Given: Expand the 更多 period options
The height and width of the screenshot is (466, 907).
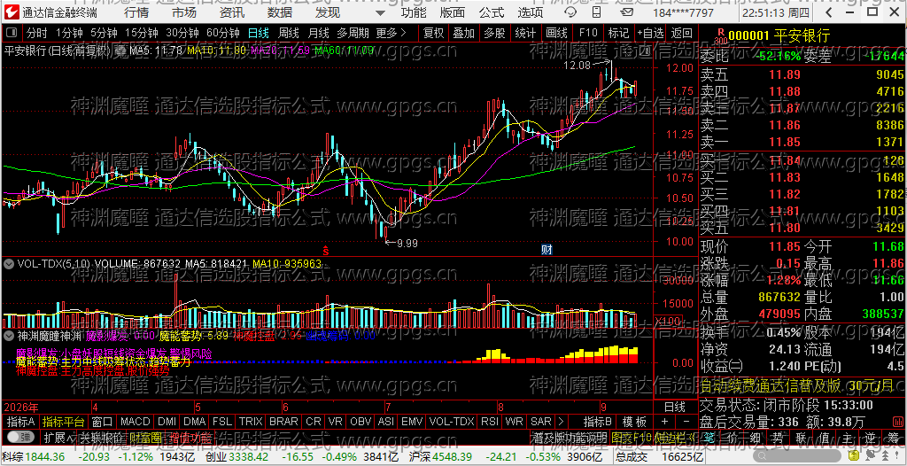Looking at the screenshot, I should (391, 33).
